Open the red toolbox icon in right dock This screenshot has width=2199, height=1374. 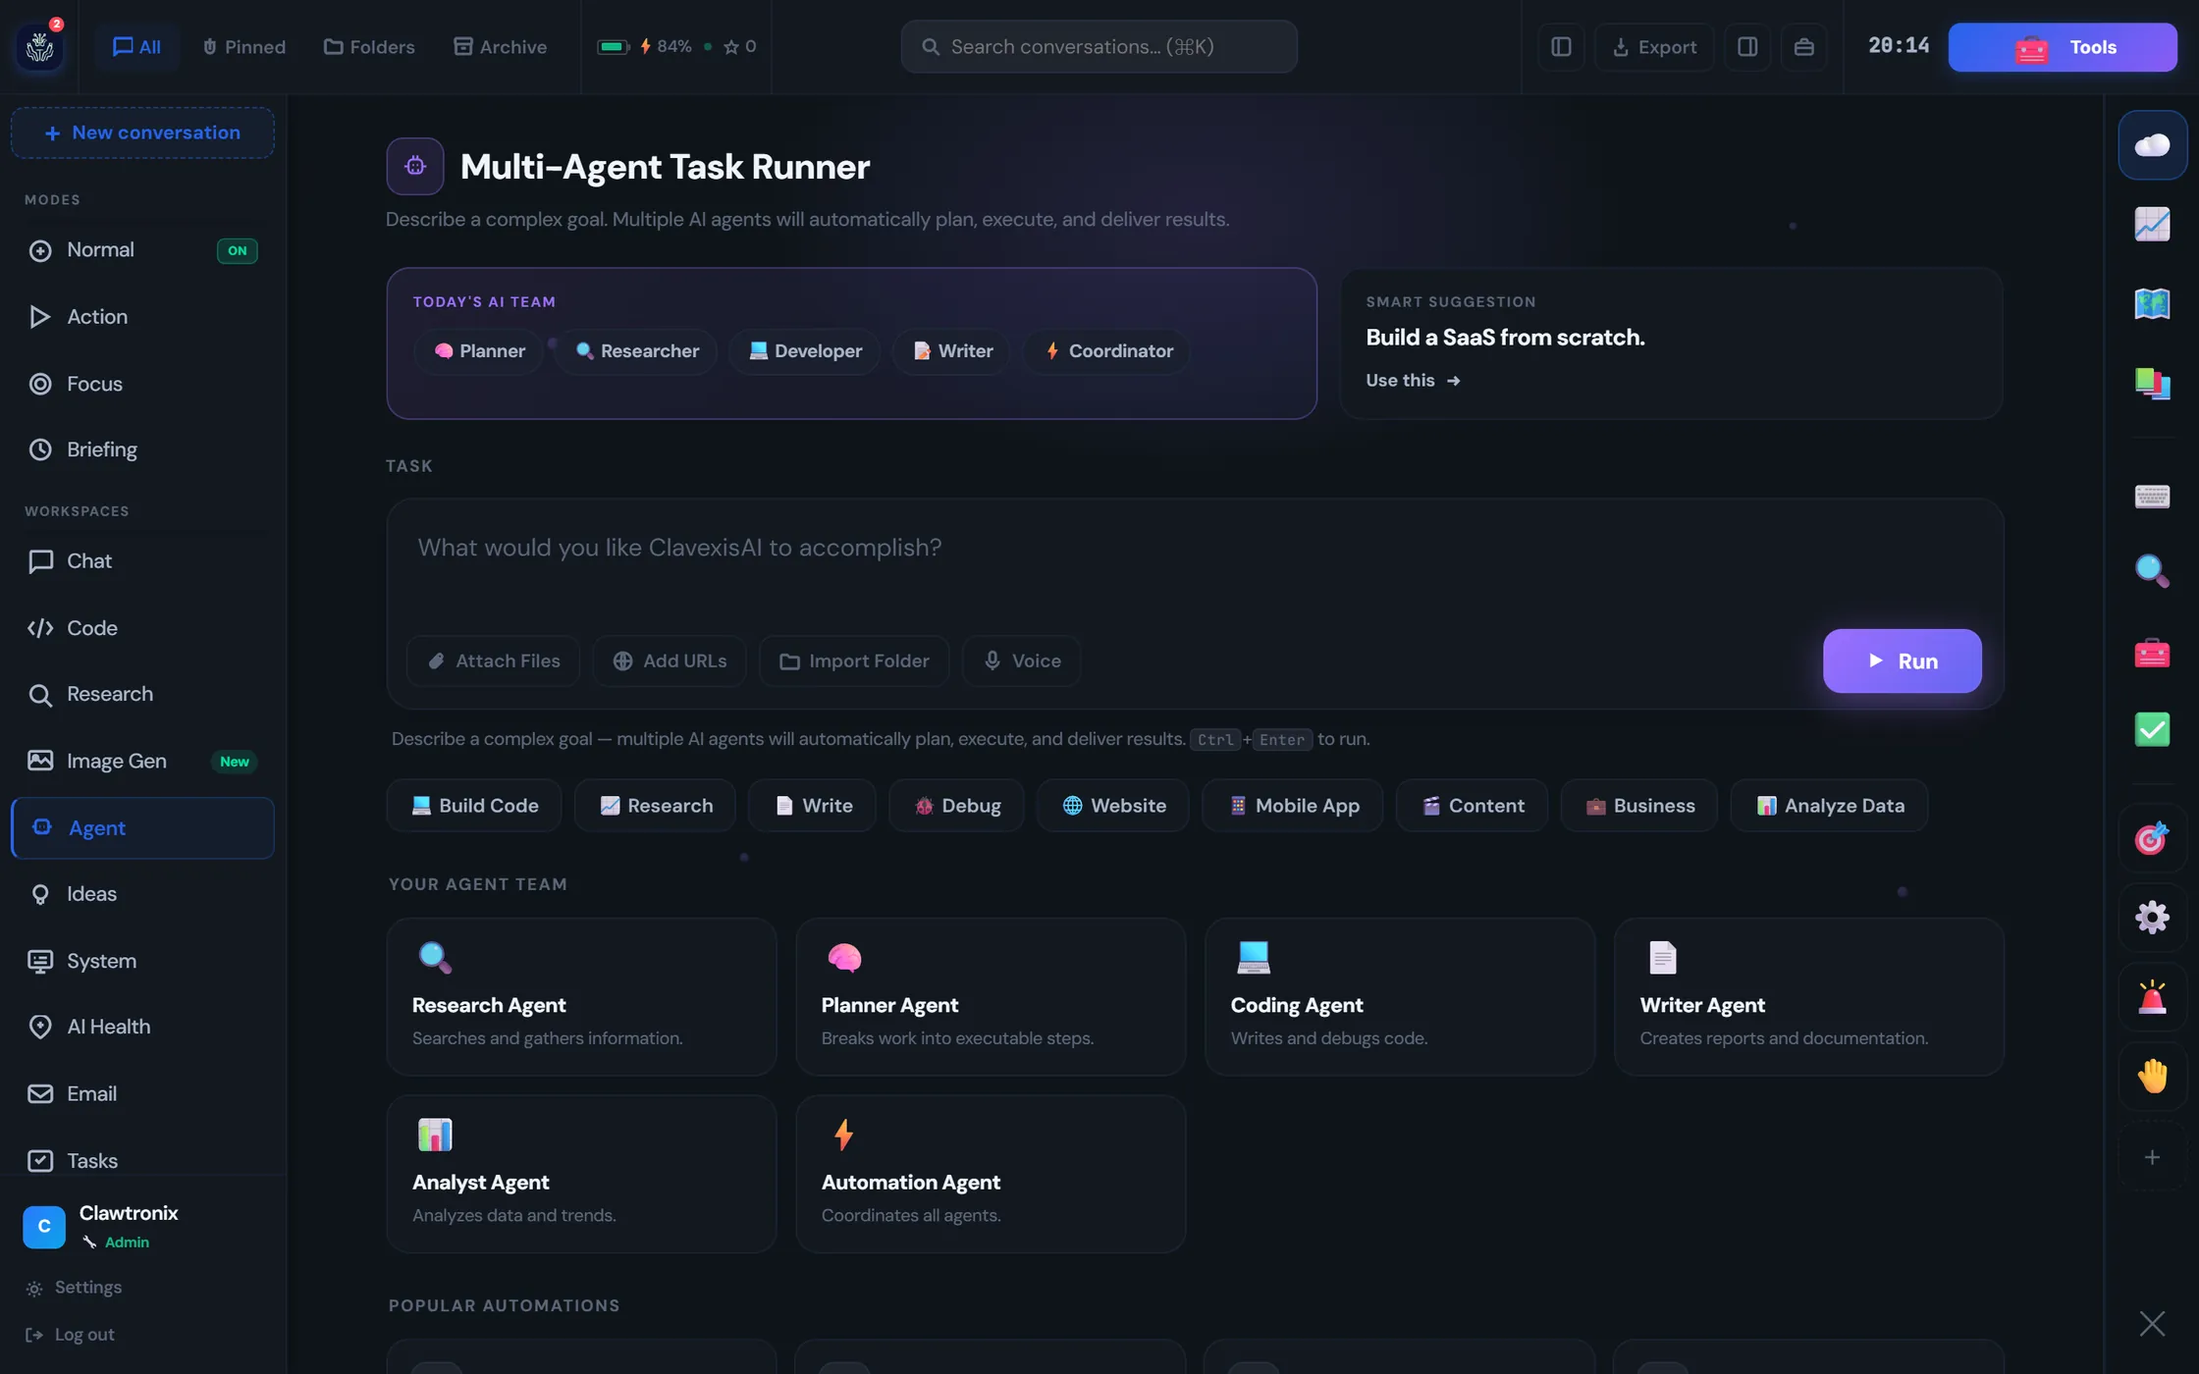point(2152,652)
